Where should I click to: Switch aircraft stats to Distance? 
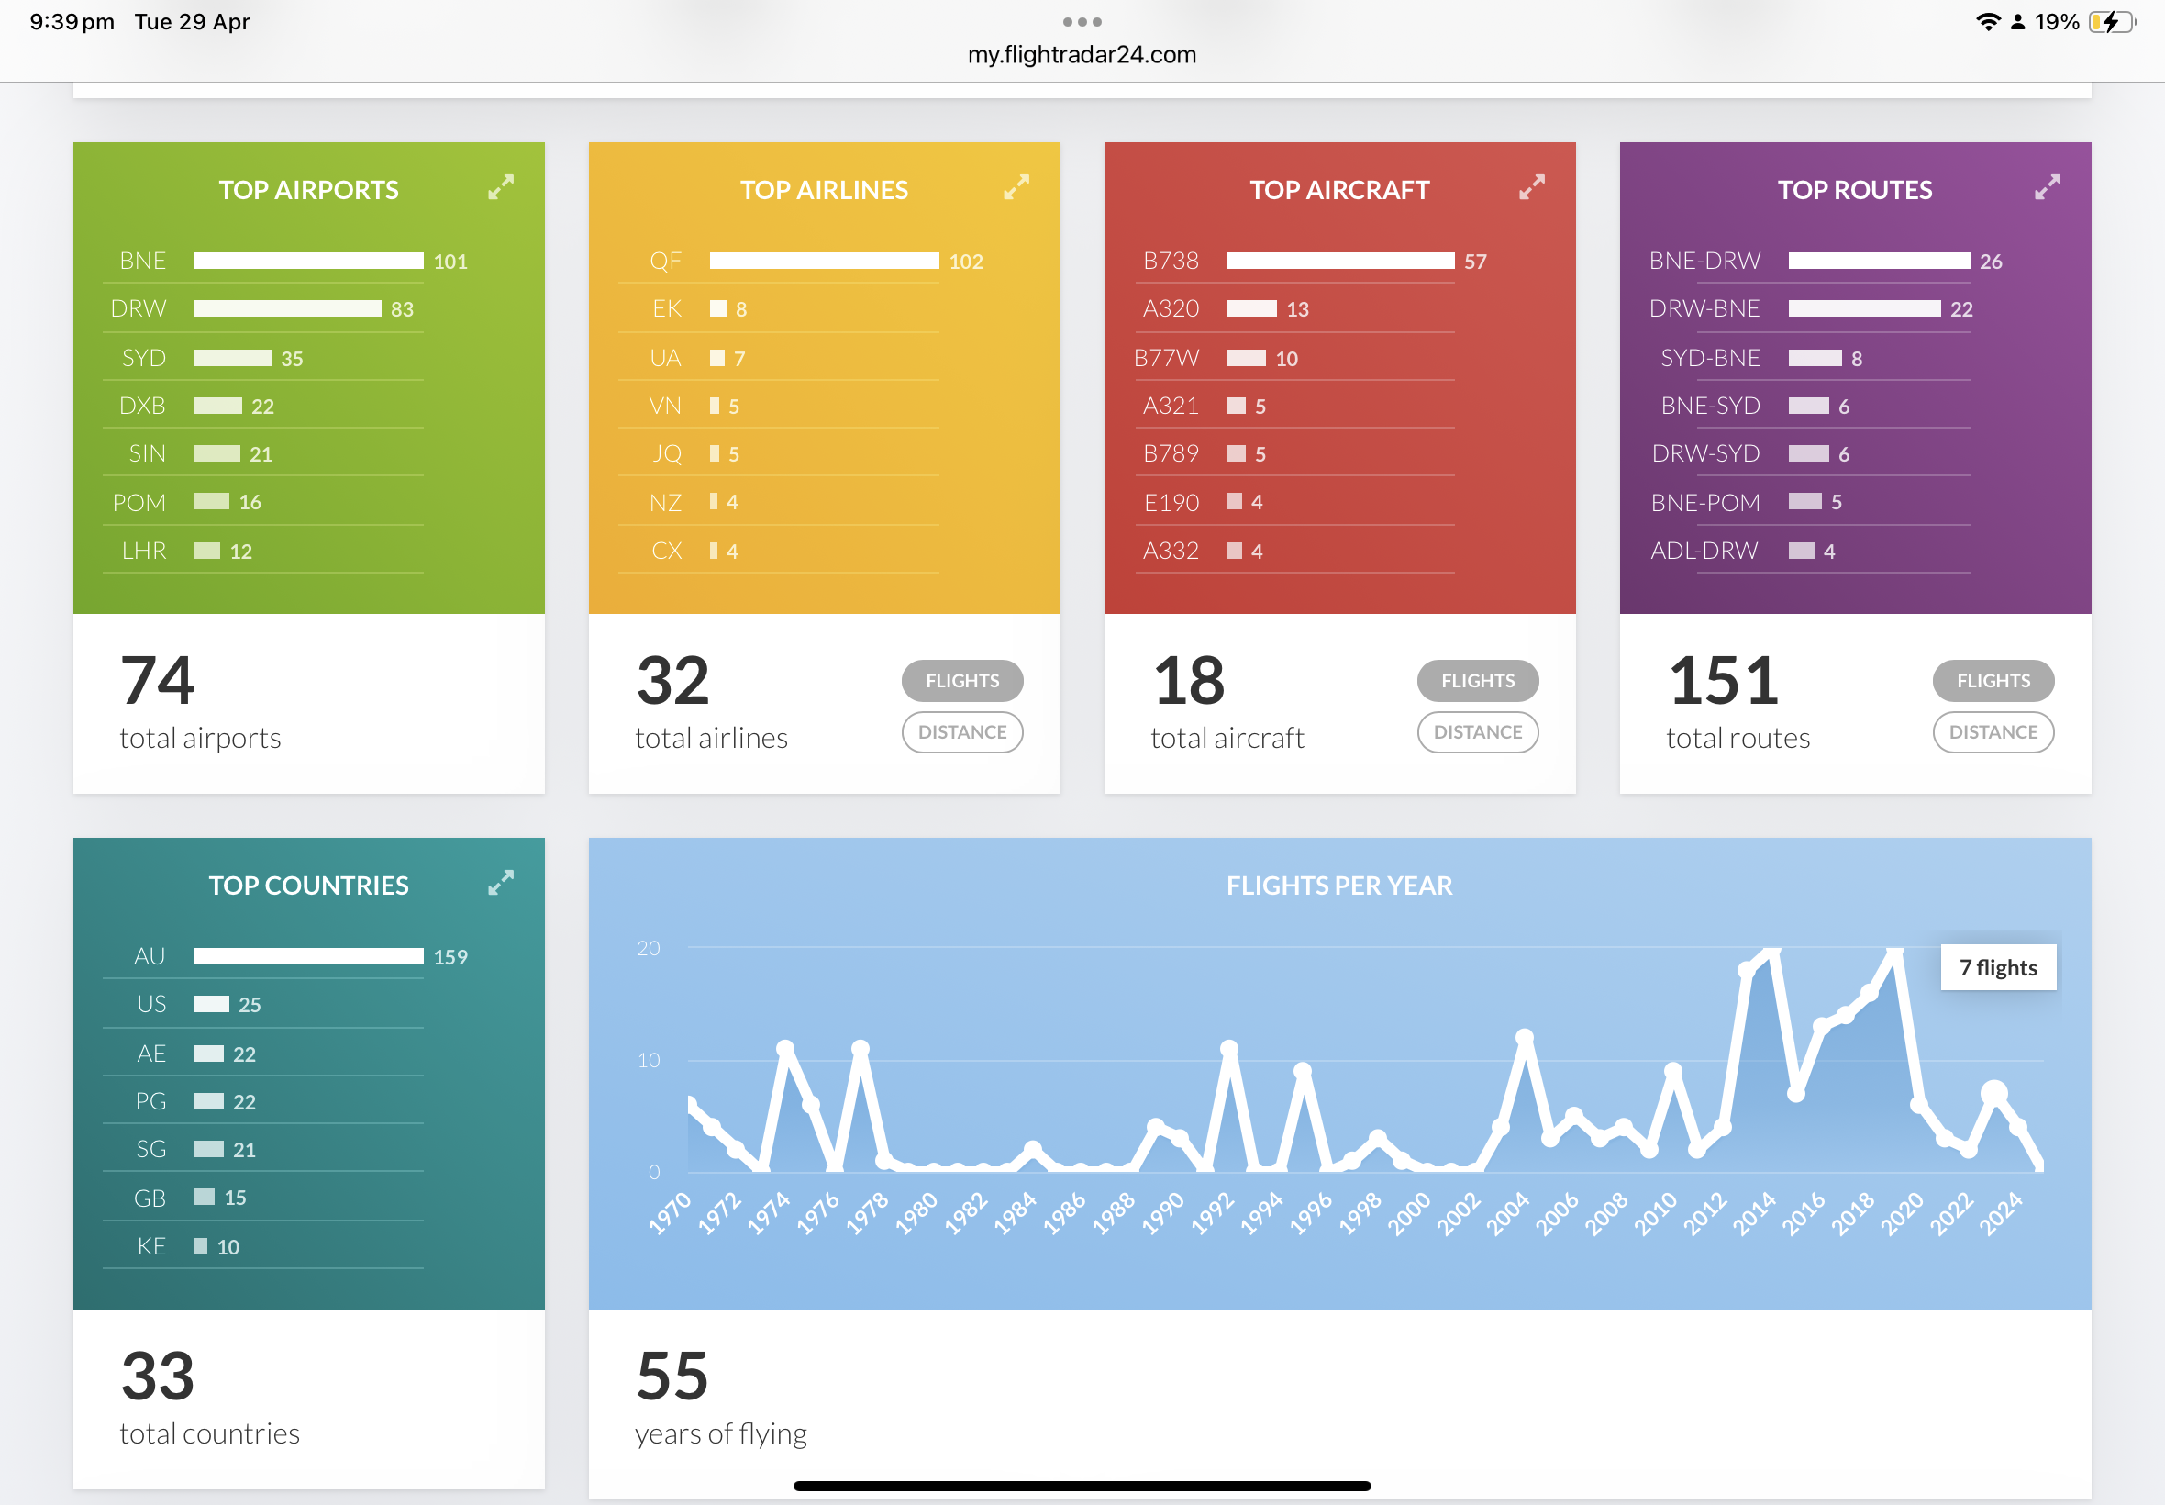pyautogui.click(x=1478, y=732)
